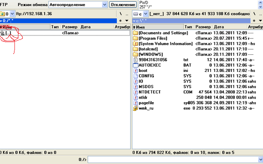
Task: Select the totalcmd folder icon
Action: [x=135, y=49]
